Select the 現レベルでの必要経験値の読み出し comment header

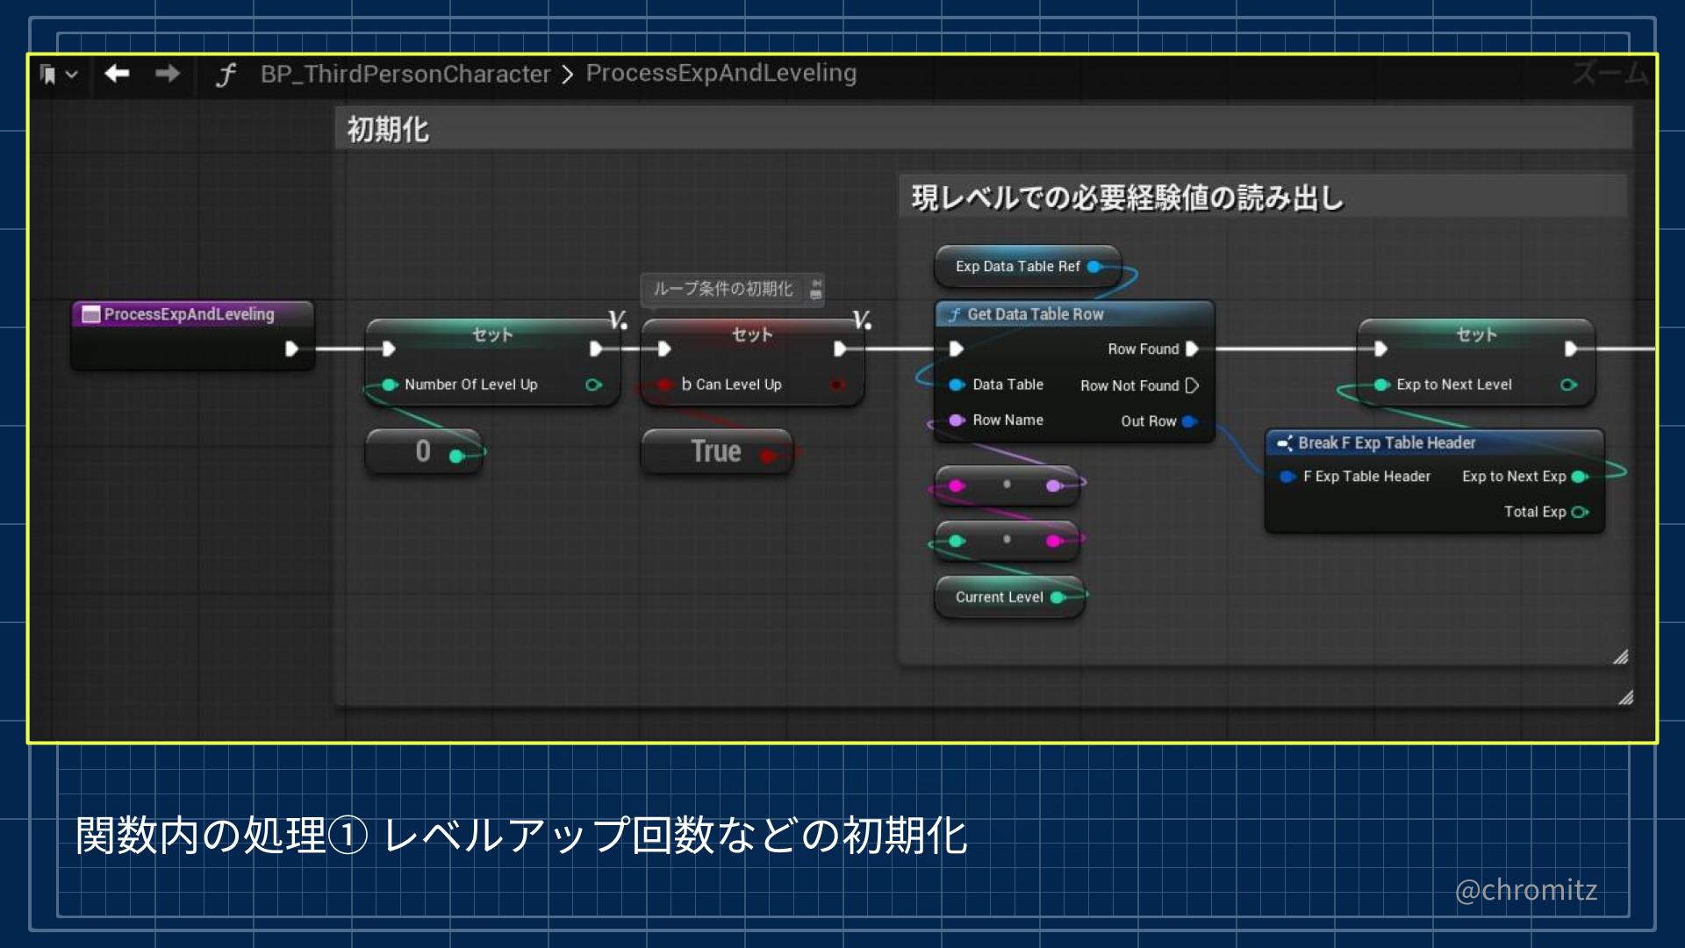click(1262, 197)
